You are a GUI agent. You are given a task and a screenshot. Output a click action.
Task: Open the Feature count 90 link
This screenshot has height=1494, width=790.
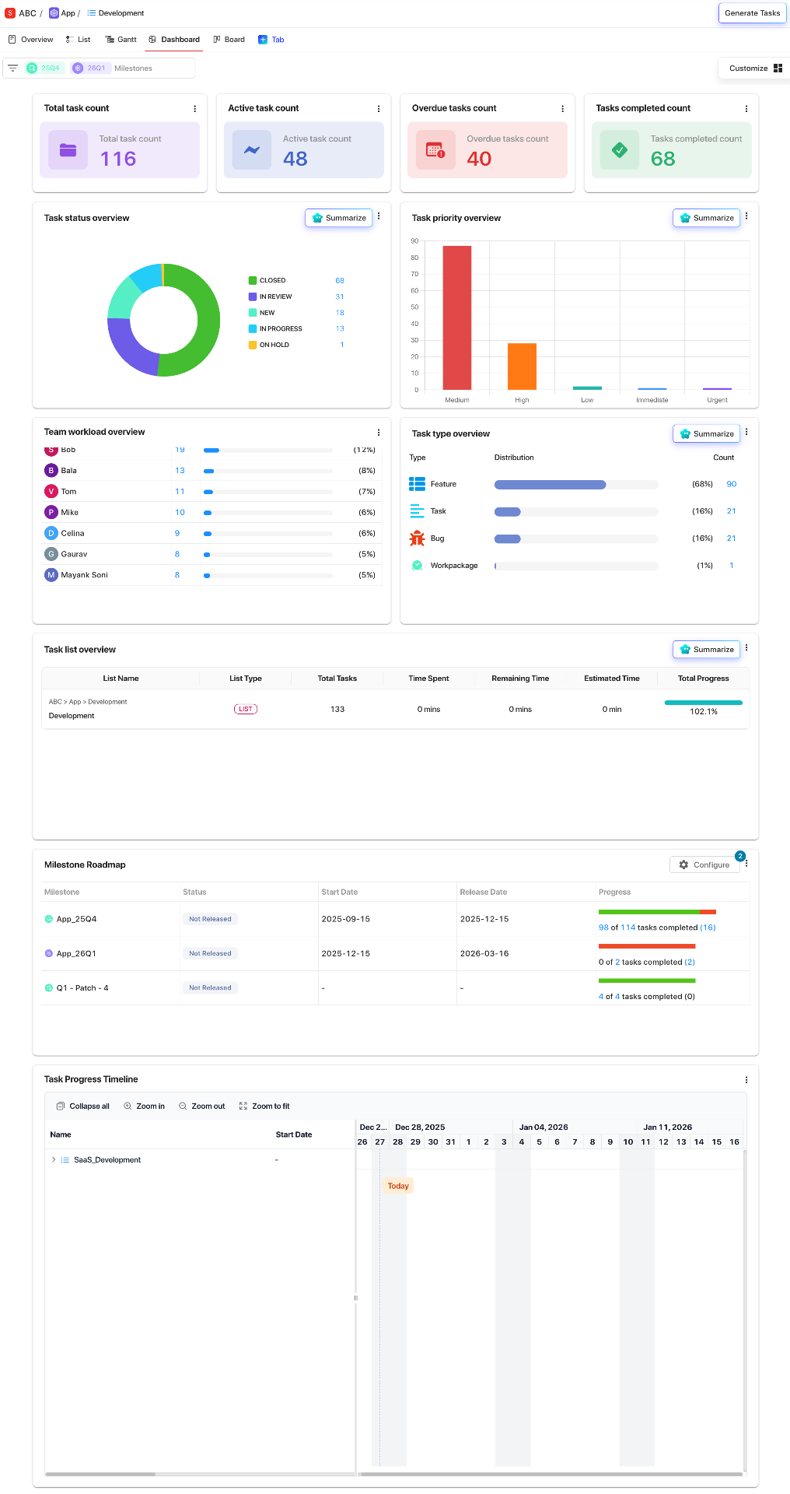pos(732,484)
